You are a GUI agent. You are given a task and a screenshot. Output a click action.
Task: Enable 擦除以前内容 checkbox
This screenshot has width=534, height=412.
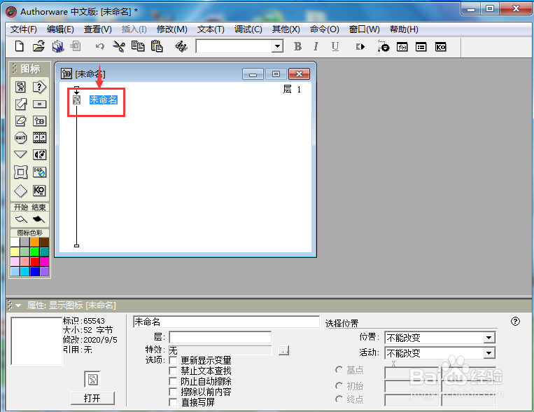point(173,392)
